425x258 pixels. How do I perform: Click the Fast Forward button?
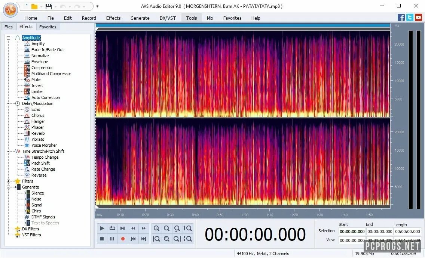143,229
